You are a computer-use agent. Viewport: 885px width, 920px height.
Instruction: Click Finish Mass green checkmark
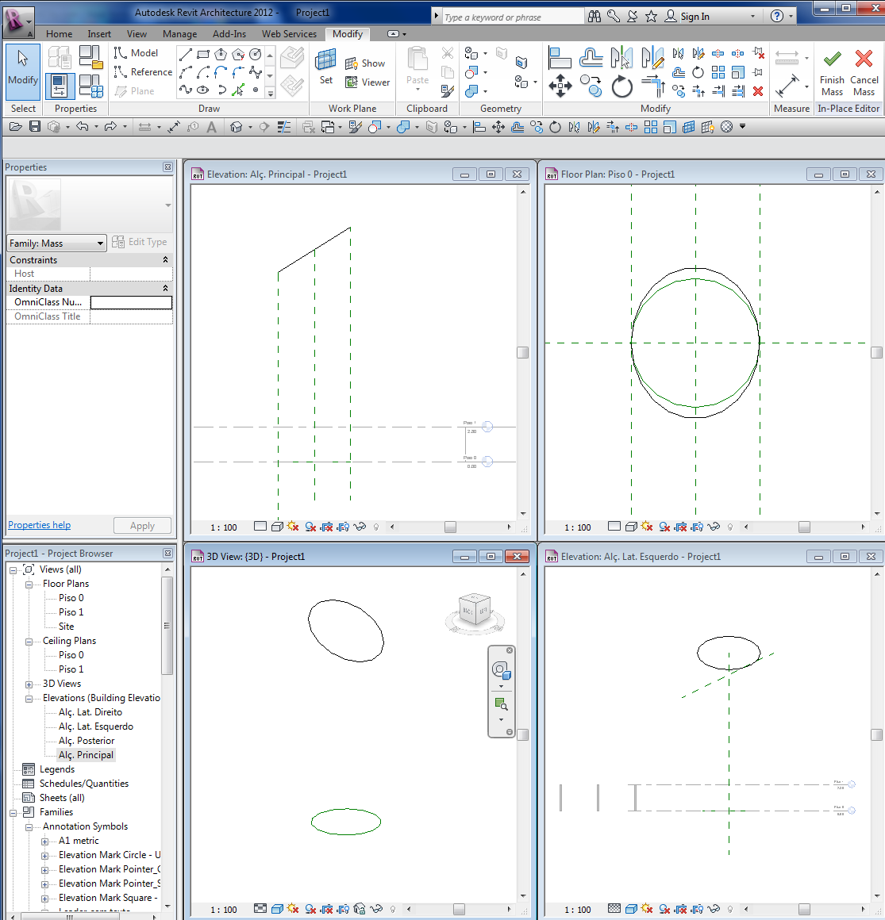[x=832, y=60]
